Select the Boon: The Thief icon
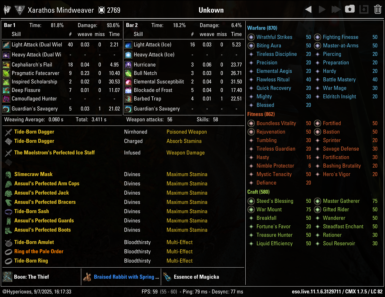The height and width of the screenshot is (297, 385). tap(7, 277)
